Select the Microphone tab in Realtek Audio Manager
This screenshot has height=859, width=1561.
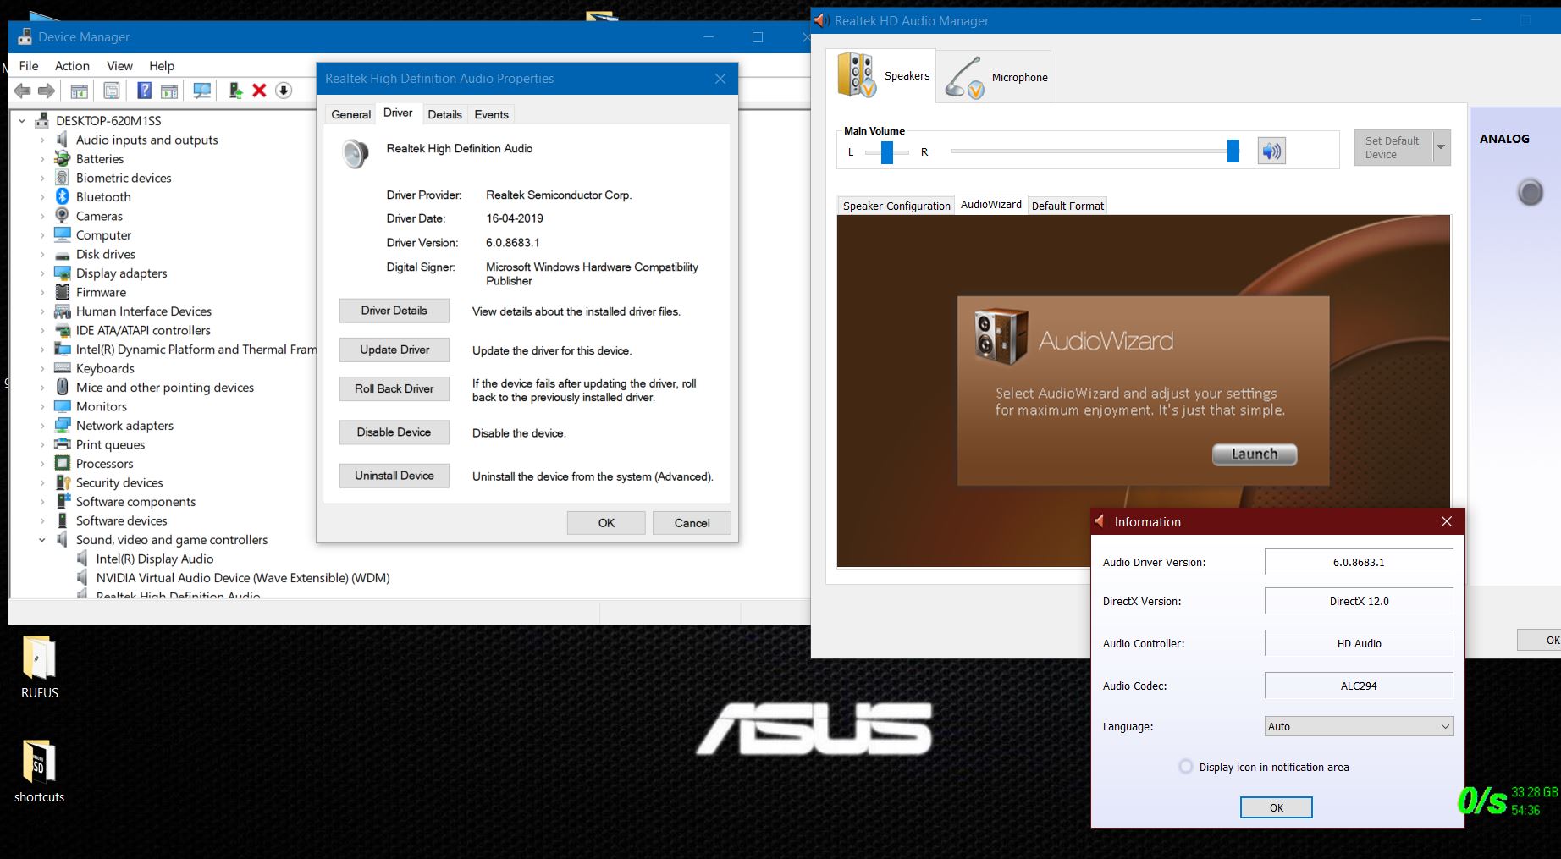click(995, 77)
